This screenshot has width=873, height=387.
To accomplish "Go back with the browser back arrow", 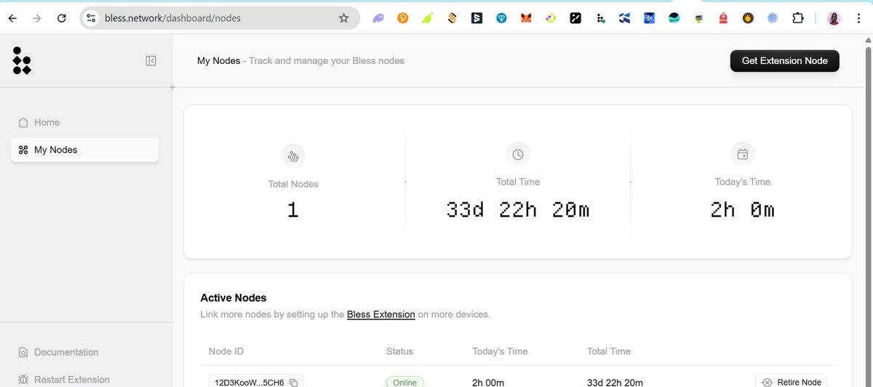I will pos(12,18).
